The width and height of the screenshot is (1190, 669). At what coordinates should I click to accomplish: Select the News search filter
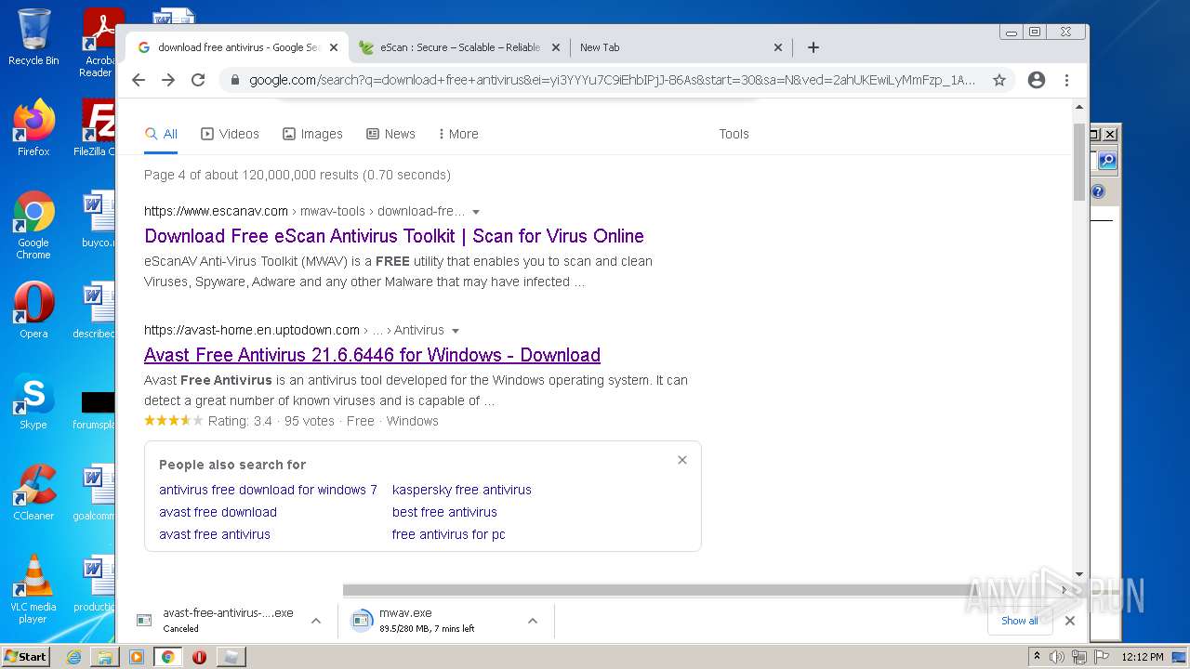[x=390, y=134]
